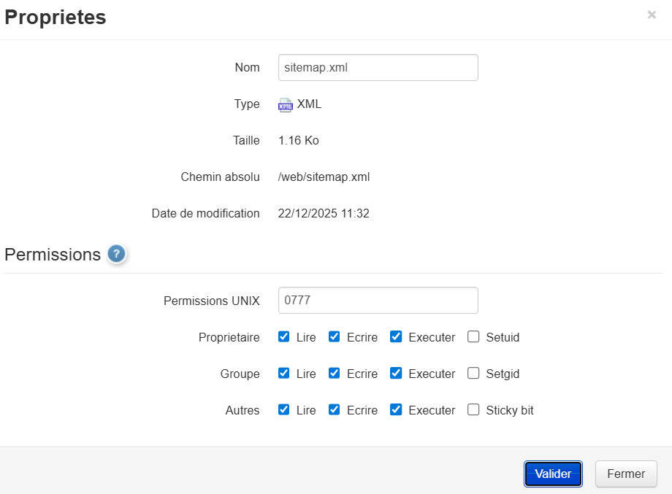Focus the Permissions UNIX field showing 0777
This screenshot has height=494, width=672.
[x=378, y=300]
